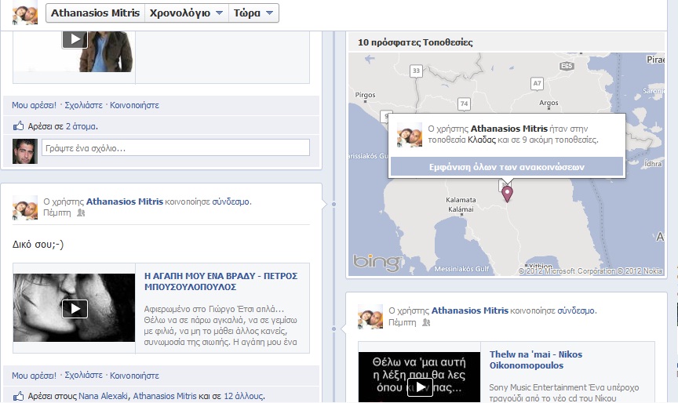The image size is (678, 403).
Task: Play the Thelw na 'mai video
Action: [420, 387]
